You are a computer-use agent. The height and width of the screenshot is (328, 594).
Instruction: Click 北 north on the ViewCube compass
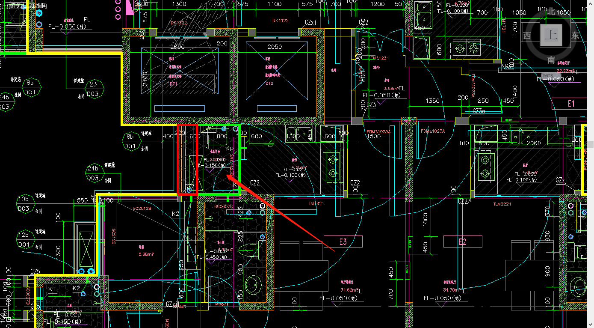click(552, 12)
